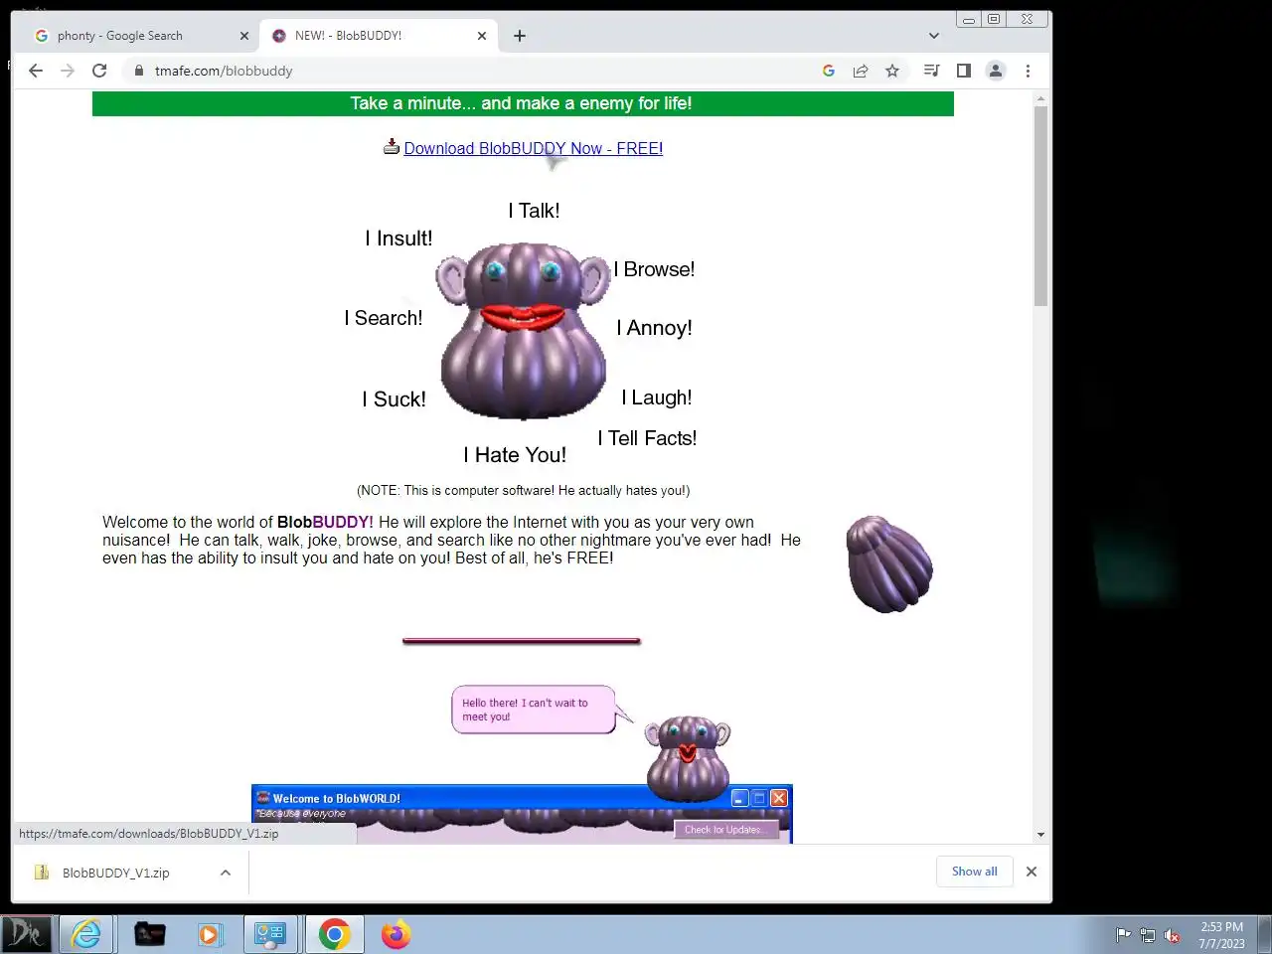Reload the BlobBUDDY page

pyautogui.click(x=99, y=71)
